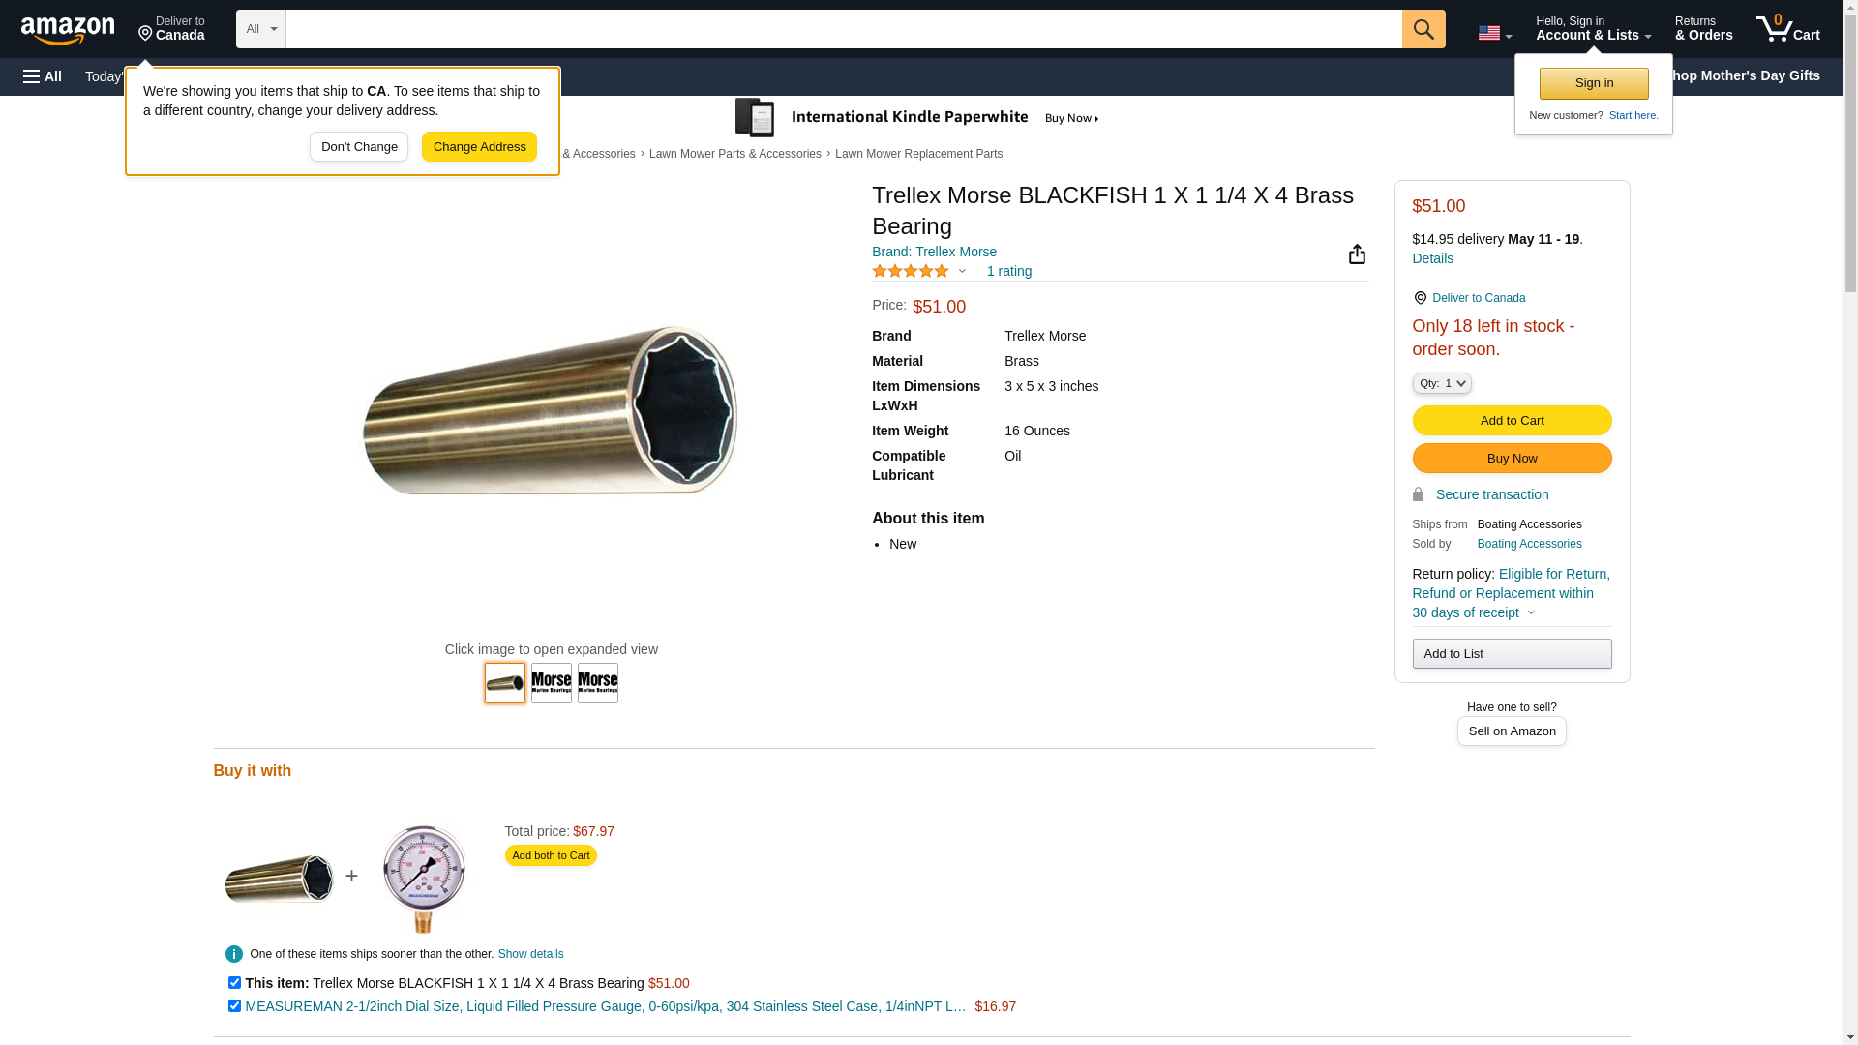Image resolution: width=1858 pixels, height=1045 pixels.
Task: Click the Amazon logo
Action: coord(68,30)
